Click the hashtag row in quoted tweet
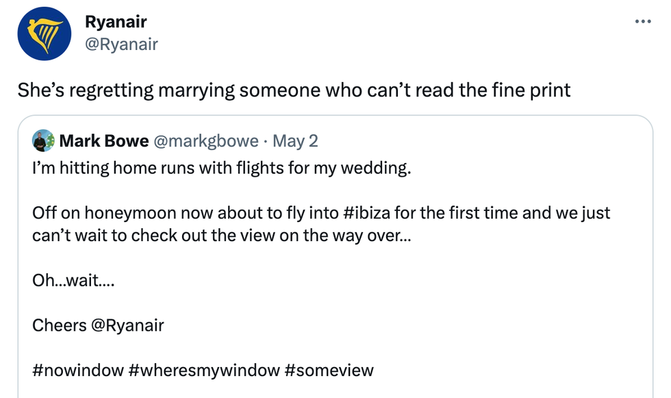The width and height of the screenshot is (671, 398). (x=203, y=370)
